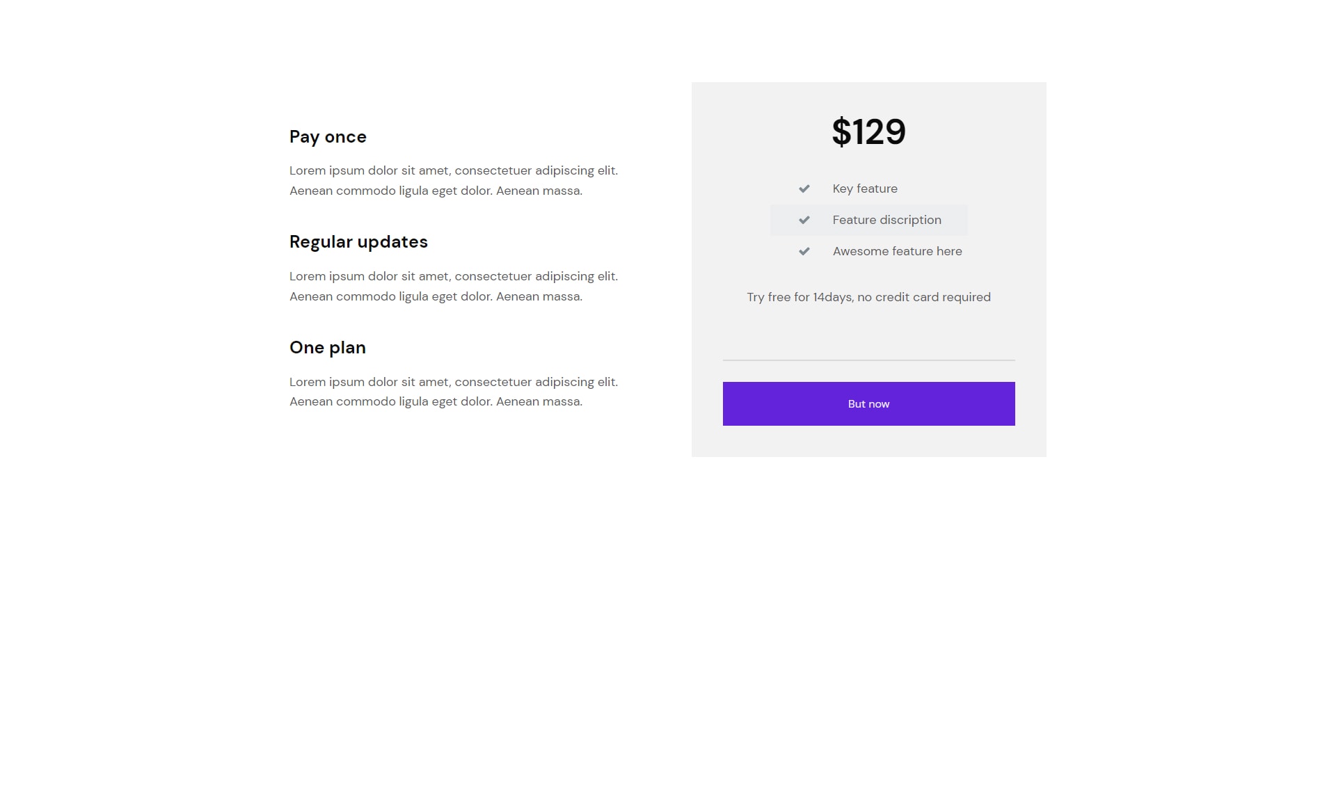This screenshot has width=1336, height=793.
Task: Click the paragraph under Pay once
Action: [454, 180]
